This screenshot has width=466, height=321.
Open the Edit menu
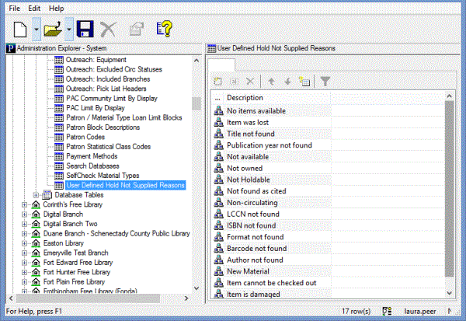34,7
